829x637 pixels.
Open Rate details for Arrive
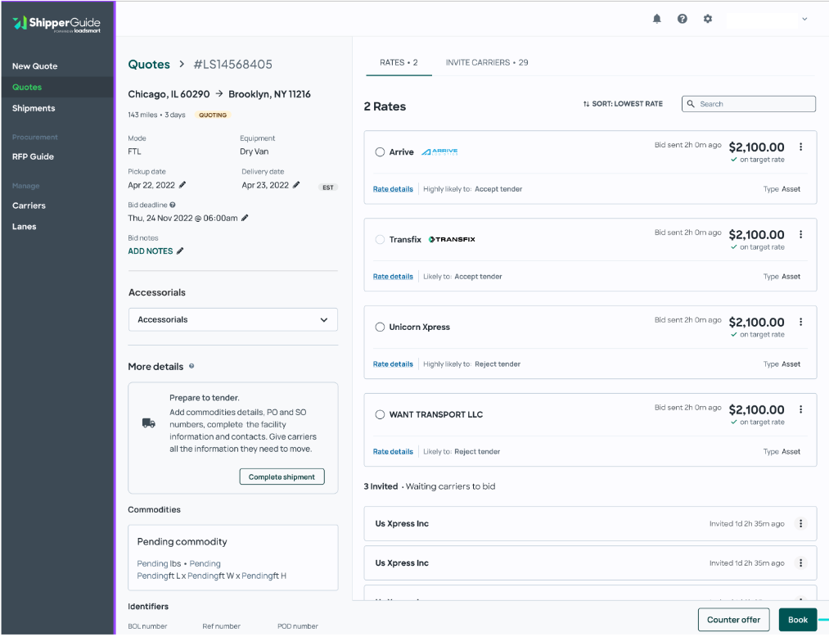393,189
